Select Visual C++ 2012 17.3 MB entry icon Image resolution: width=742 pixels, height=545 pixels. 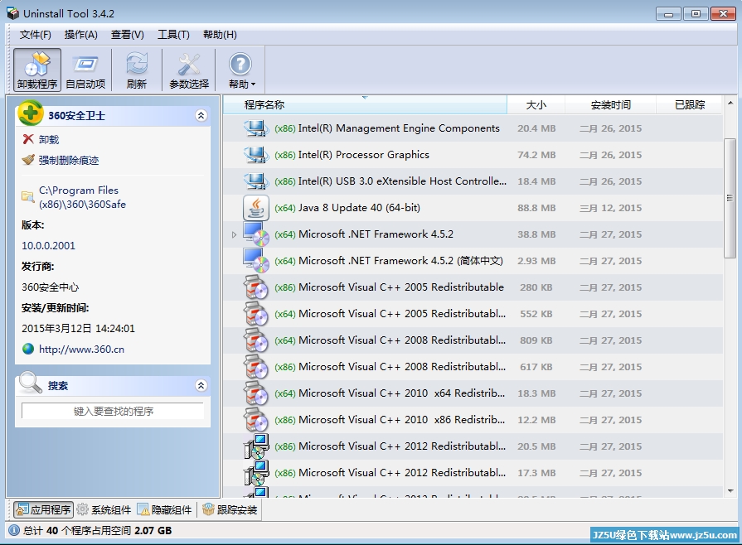click(256, 473)
